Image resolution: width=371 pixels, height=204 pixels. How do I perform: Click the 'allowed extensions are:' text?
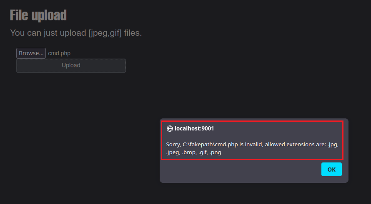point(295,145)
